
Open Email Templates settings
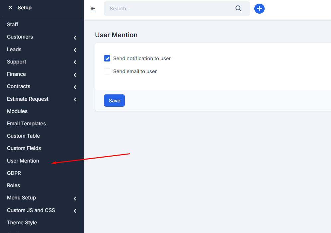pos(26,123)
